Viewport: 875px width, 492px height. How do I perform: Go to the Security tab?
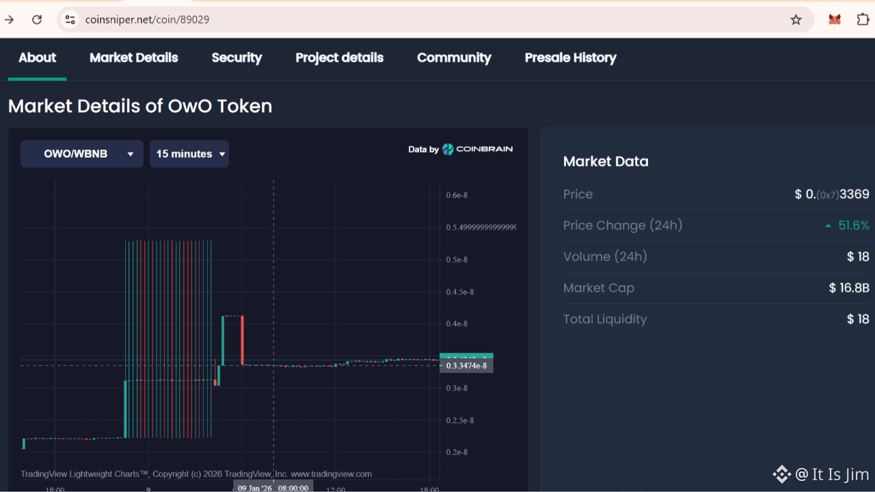[237, 58]
